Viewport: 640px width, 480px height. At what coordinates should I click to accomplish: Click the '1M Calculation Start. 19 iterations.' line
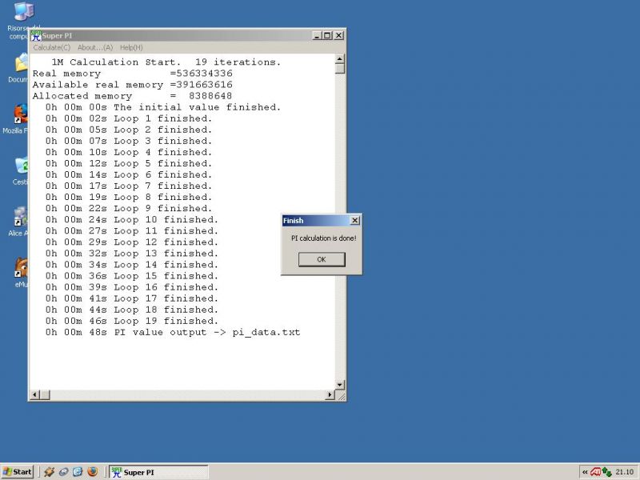click(166, 62)
